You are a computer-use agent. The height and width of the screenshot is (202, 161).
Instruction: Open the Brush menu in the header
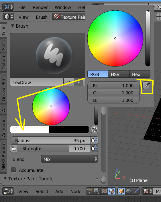click(42, 17)
